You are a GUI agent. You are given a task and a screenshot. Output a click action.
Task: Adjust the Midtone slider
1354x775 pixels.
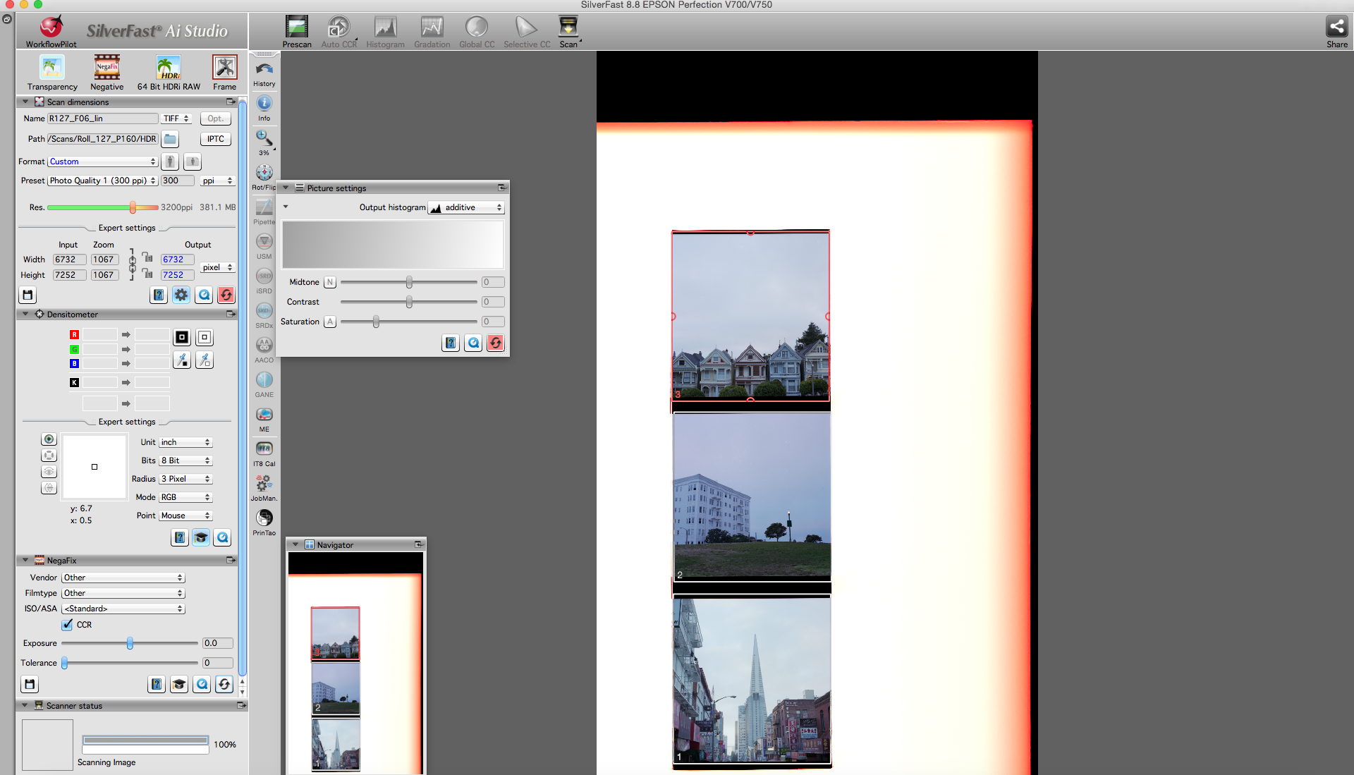click(x=409, y=282)
